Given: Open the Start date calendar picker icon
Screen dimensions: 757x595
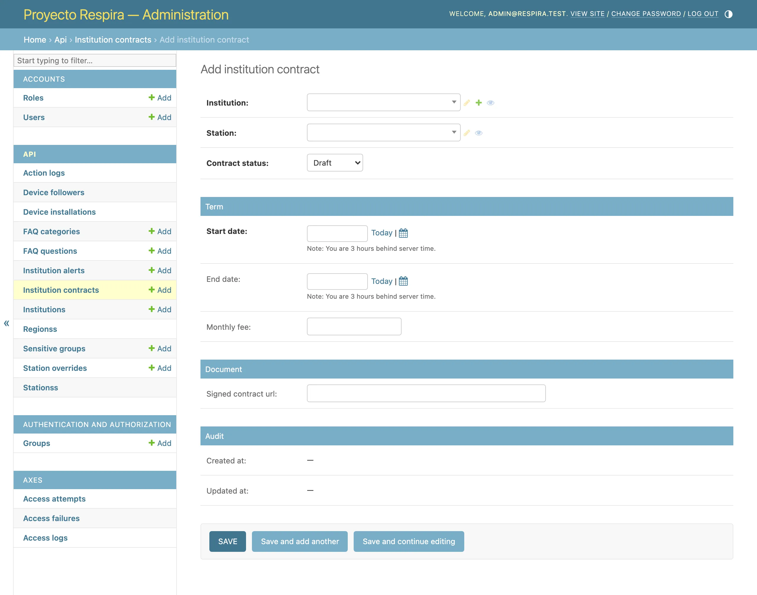Looking at the screenshot, I should 403,233.
